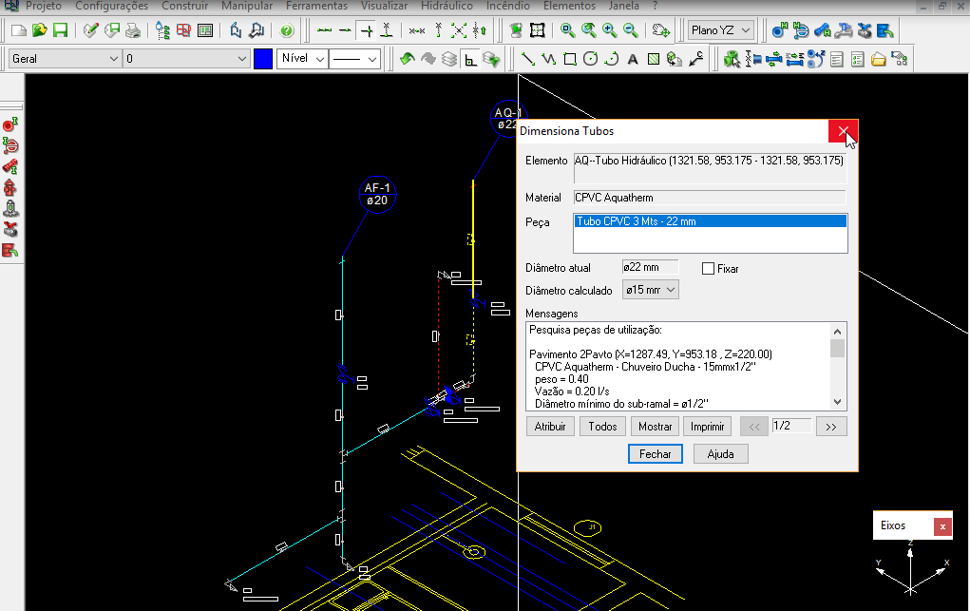Click the blue color swatch

click(263, 59)
